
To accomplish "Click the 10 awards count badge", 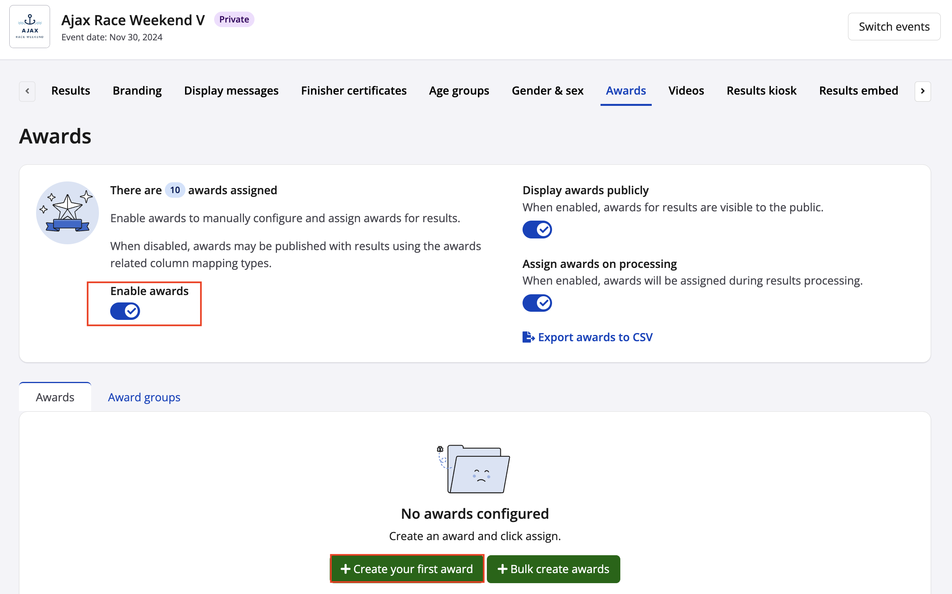I will 175,190.
